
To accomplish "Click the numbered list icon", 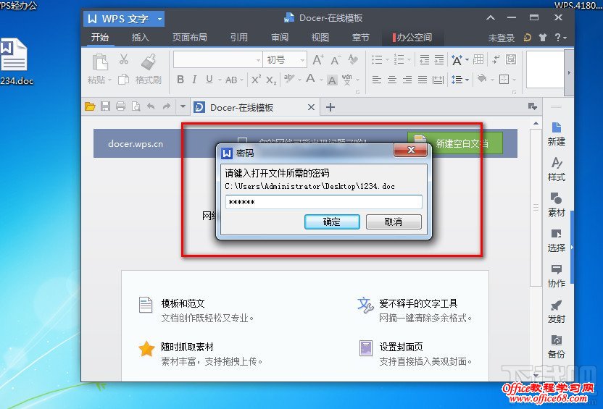I will tap(399, 59).
